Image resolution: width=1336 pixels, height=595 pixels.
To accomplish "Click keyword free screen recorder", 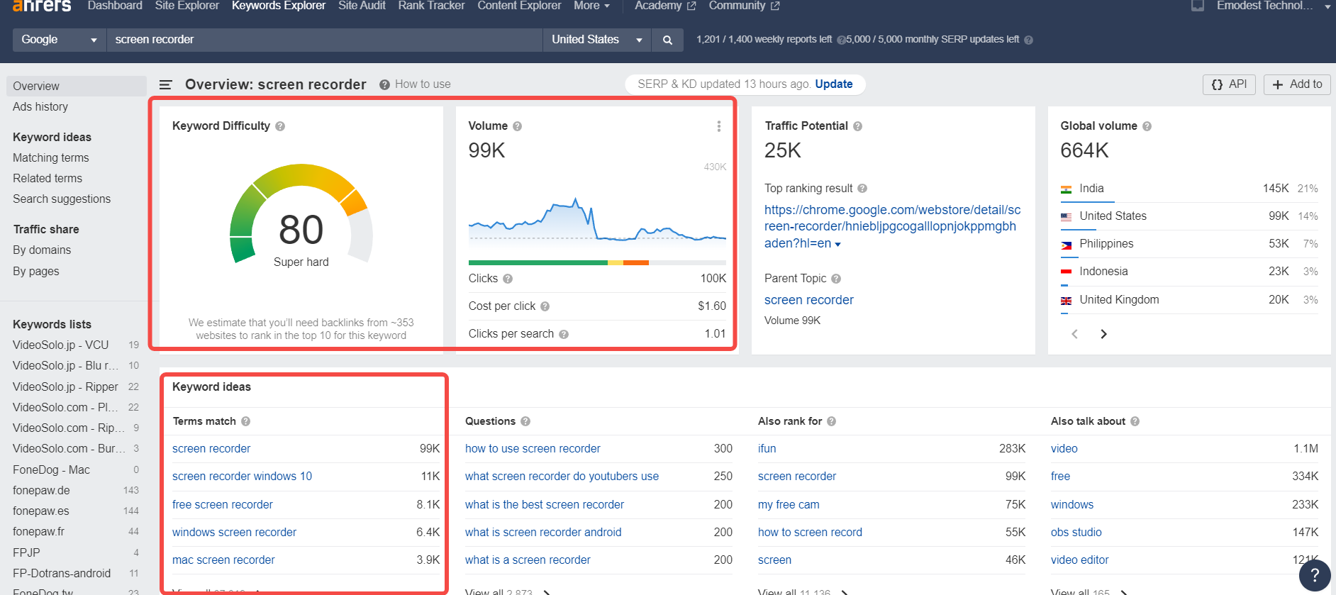I will click(223, 505).
